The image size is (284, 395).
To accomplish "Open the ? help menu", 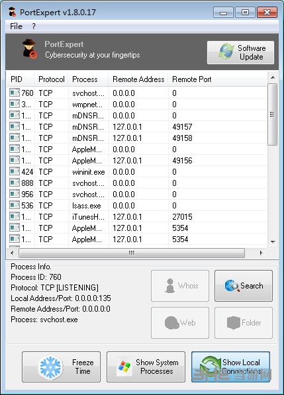I will (x=34, y=26).
